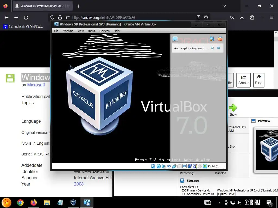This screenshot has height=208, width=278.
Task: Close the Windows XP Professional SP3 x86 browser tab
Action: coord(68,6)
